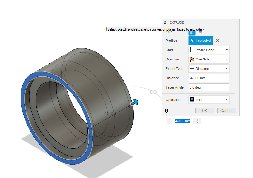This screenshot has width=253, height=178.
Task: Open the Start dropdown showing Profile Plane
Action: 209,50
